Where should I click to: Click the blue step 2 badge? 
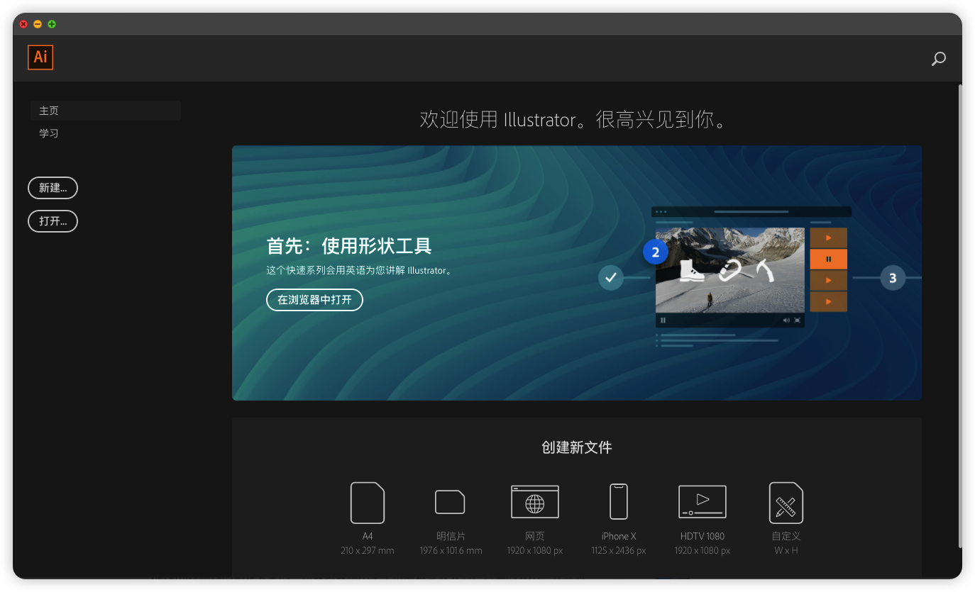(656, 252)
